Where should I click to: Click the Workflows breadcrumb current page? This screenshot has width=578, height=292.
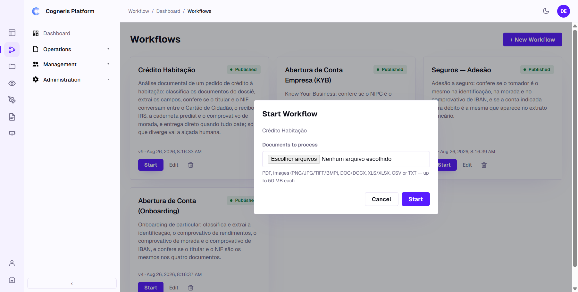(199, 11)
